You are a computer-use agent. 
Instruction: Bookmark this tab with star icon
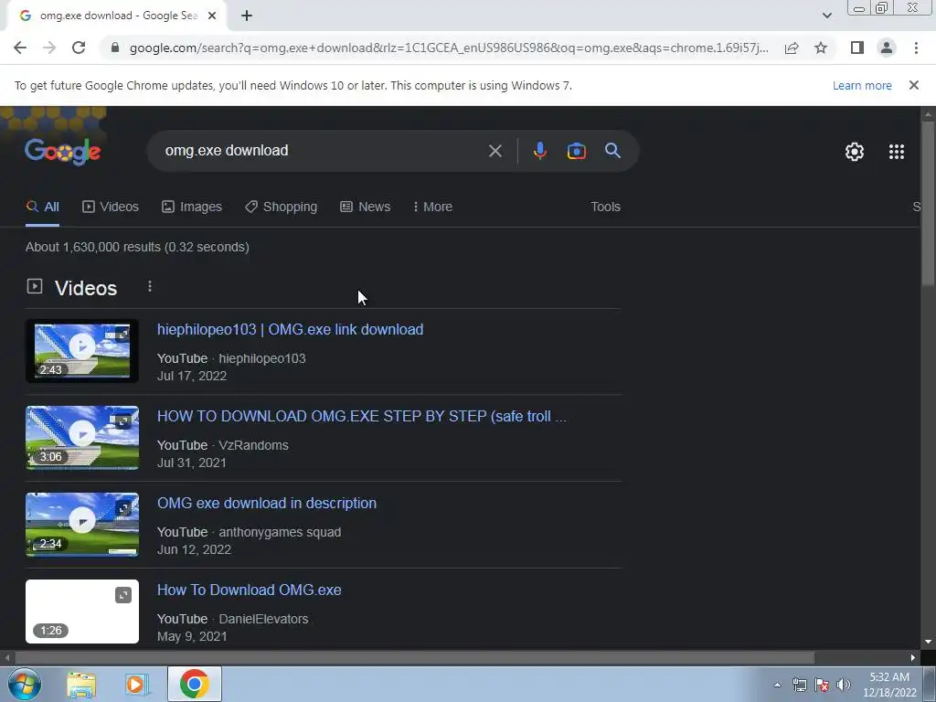click(821, 48)
